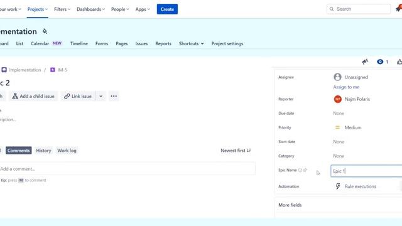Open the Issues tab
402x226 pixels.
point(141,43)
